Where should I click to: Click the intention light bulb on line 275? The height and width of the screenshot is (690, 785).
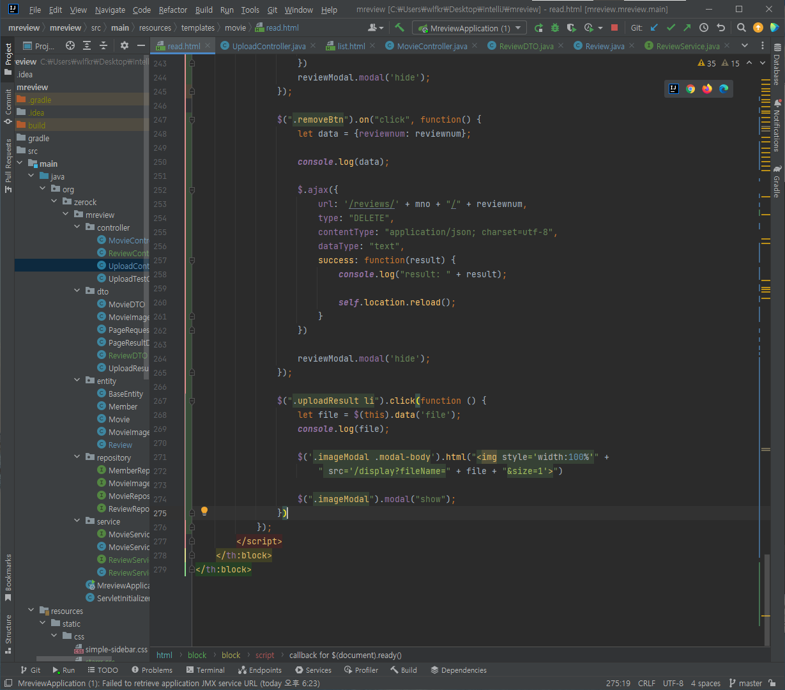coord(204,511)
